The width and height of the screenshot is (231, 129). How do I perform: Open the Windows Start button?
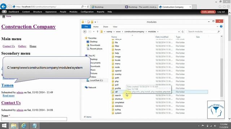click(x=4, y=126)
